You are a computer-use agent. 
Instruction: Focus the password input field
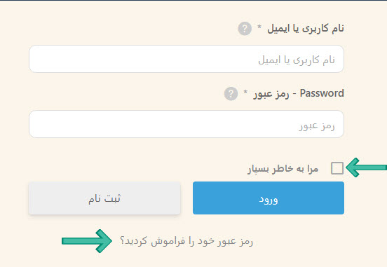coord(186,124)
